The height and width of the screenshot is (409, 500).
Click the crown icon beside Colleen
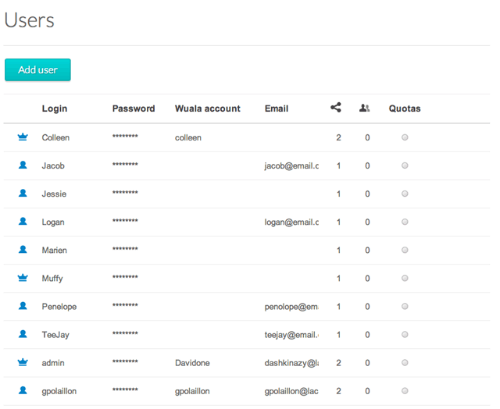pyautogui.click(x=23, y=137)
